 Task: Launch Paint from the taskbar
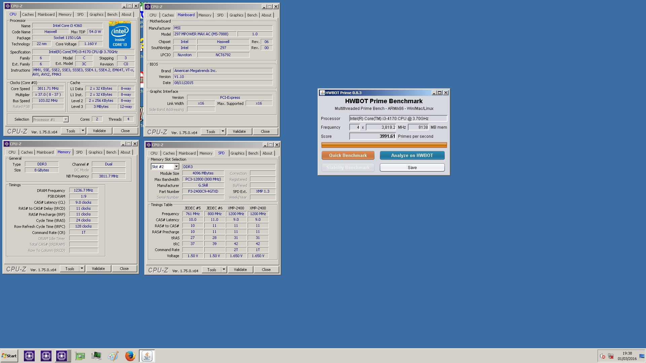(113, 356)
